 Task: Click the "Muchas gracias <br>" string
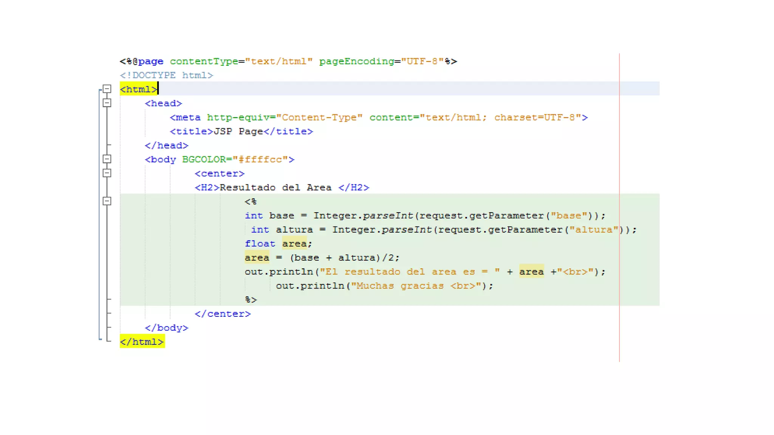tap(416, 286)
